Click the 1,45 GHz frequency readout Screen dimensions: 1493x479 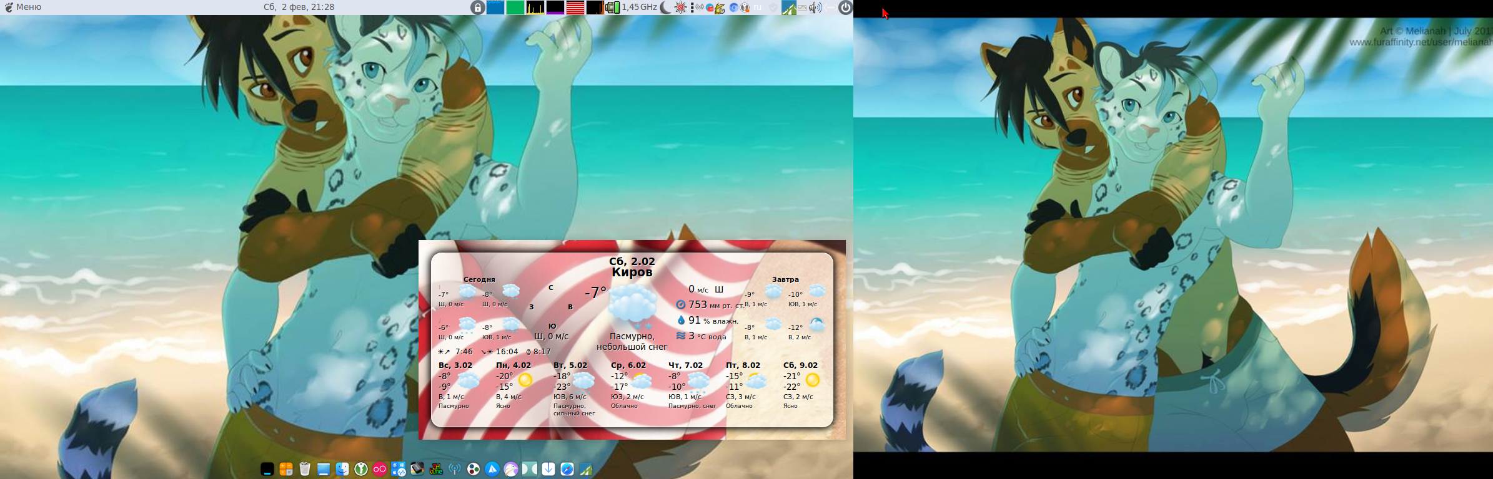pyautogui.click(x=639, y=7)
